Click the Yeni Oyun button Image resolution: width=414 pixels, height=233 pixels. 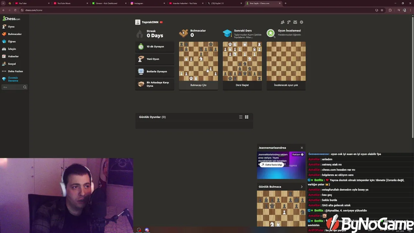tap(155, 59)
